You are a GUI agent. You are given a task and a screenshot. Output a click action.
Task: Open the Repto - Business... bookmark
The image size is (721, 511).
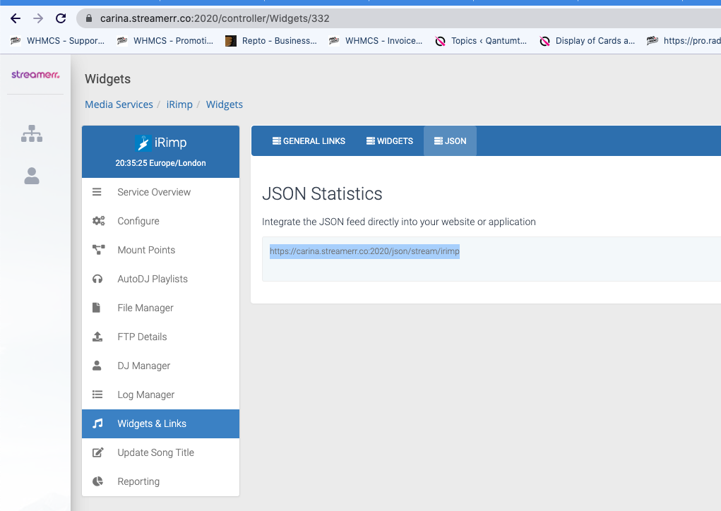tap(271, 41)
